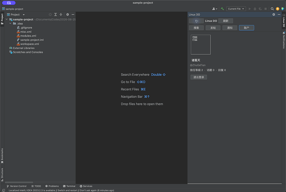Click the Run play icon
The image size is (286, 192).
tap(250, 9)
